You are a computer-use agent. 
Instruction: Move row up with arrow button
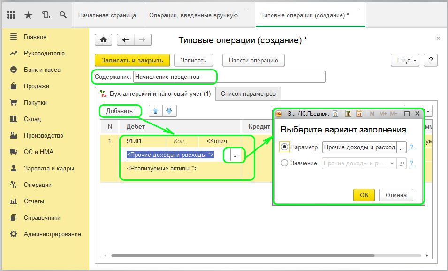pos(156,111)
